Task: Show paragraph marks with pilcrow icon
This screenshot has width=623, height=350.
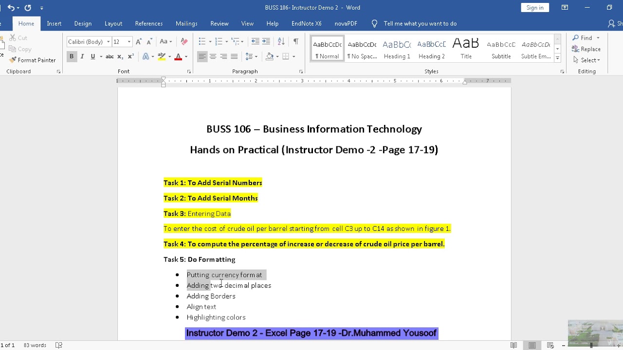Action: [295, 41]
